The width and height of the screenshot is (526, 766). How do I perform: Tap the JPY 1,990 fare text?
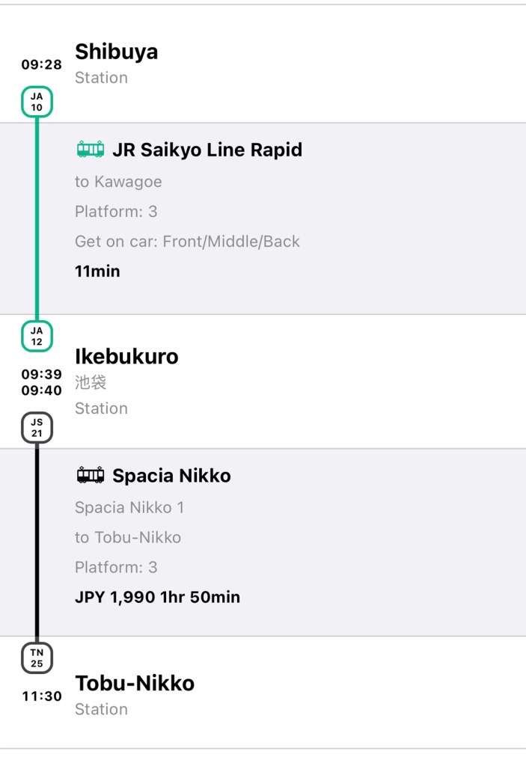tap(115, 597)
